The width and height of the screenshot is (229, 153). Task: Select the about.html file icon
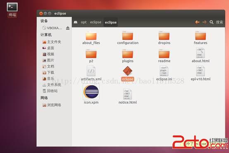pos(200,53)
